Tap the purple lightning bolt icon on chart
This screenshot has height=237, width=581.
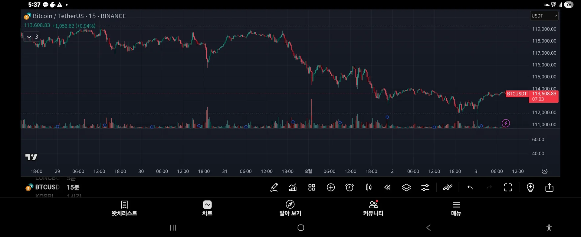pyautogui.click(x=506, y=123)
